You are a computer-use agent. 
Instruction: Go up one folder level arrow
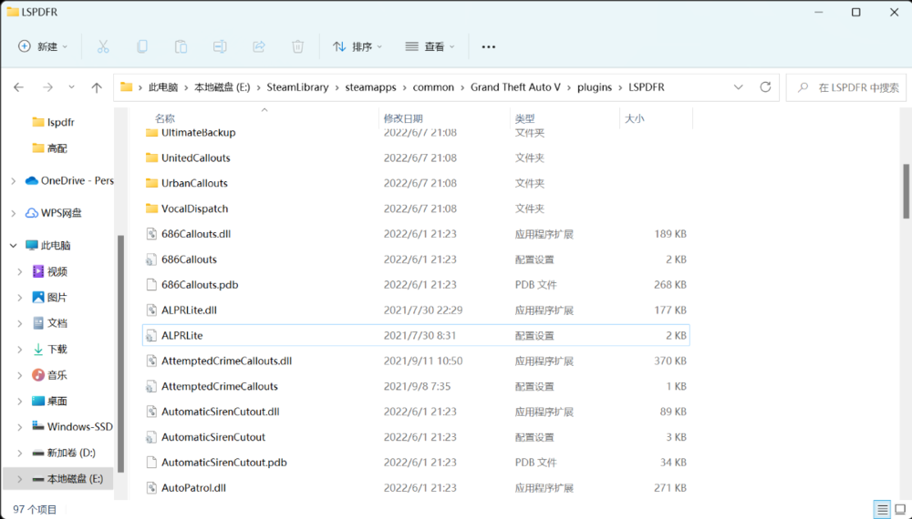(x=97, y=87)
